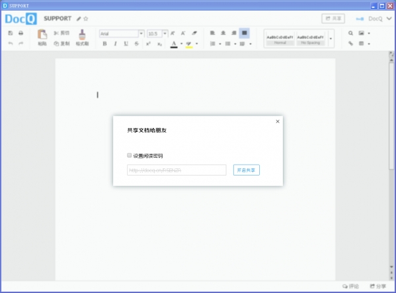The width and height of the screenshot is (396, 293).
Task: Toggle superscript formatting
Action: pyautogui.click(x=148, y=44)
